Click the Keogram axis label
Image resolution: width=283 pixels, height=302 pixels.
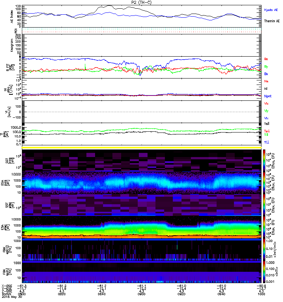pos(12,45)
